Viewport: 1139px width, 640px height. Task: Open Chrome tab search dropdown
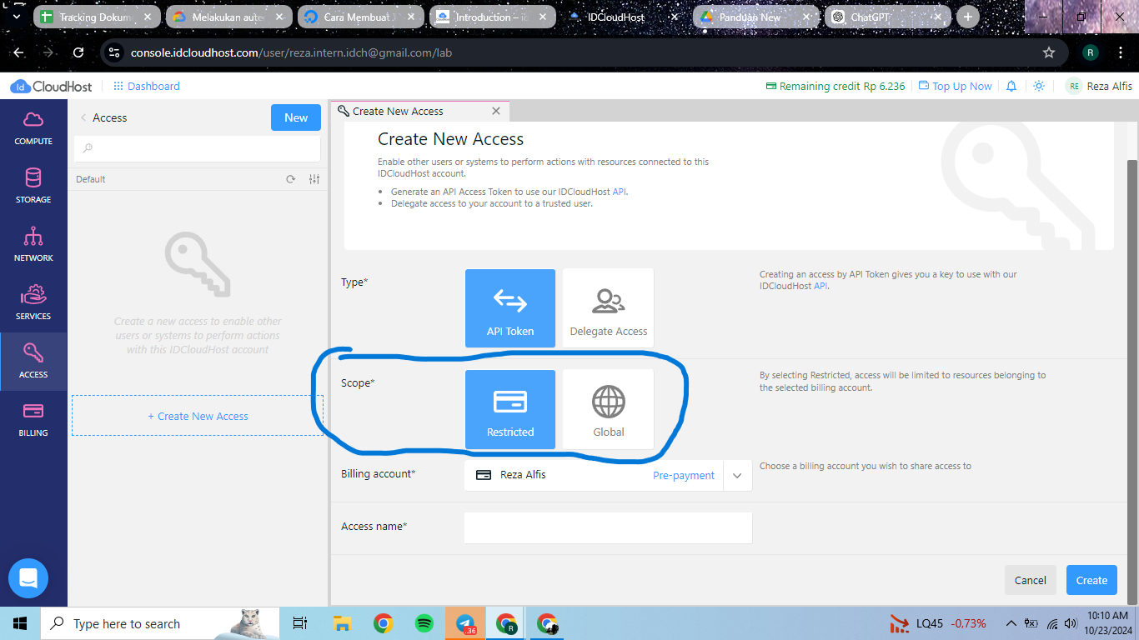click(17, 17)
